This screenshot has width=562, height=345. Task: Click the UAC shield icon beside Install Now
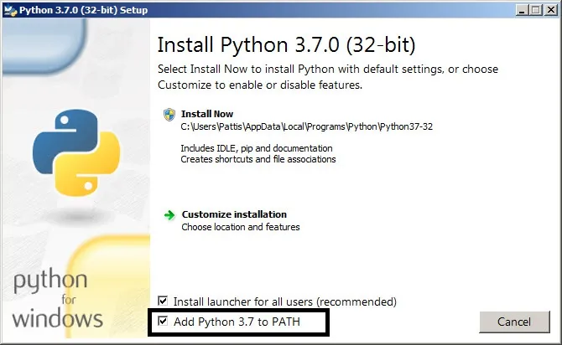(x=169, y=114)
